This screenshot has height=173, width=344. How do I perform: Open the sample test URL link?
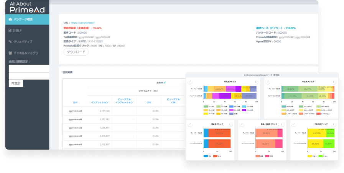pos(83,23)
